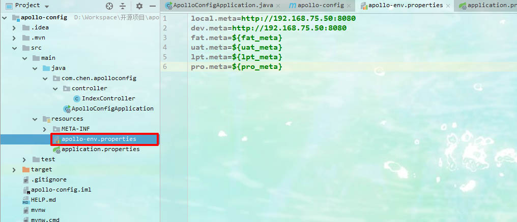Expand the META-INF folder
This screenshot has width=517, height=222.
pos(45,129)
